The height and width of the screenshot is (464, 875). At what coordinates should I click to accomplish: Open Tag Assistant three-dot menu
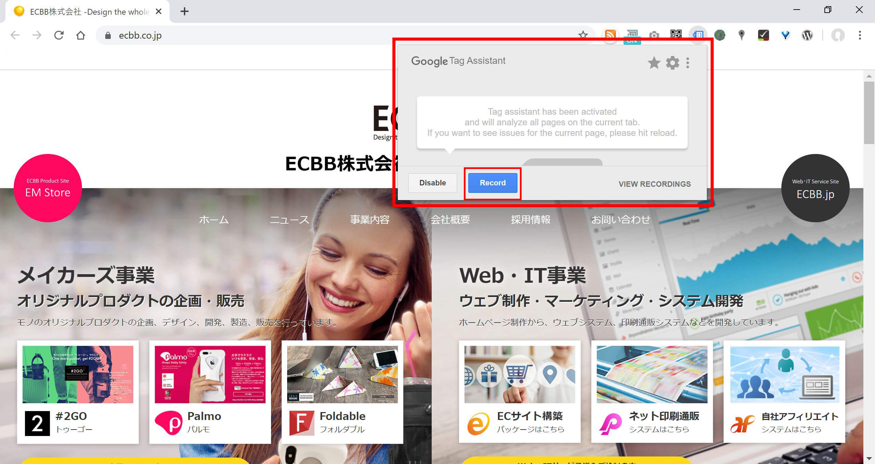coord(688,63)
